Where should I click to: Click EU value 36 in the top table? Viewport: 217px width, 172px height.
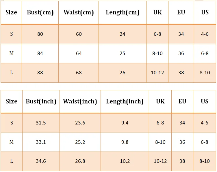coord(181,53)
